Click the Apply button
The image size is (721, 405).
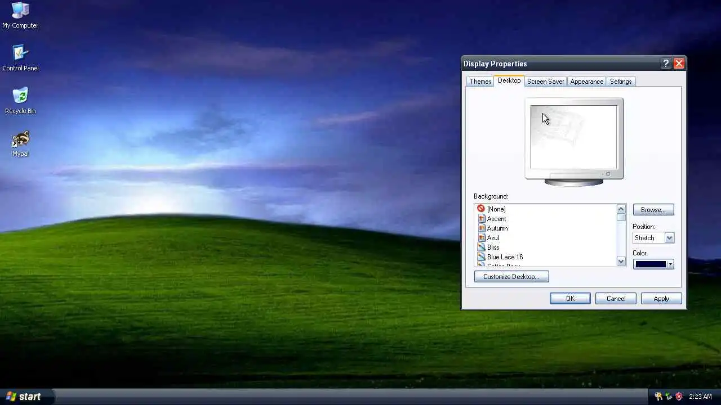coord(661,299)
